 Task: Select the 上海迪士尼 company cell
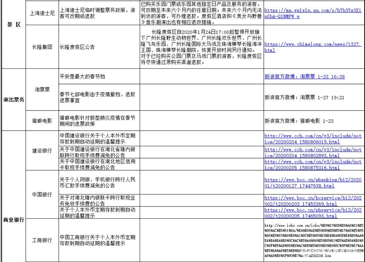pyautogui.click(x=43, y=13)
